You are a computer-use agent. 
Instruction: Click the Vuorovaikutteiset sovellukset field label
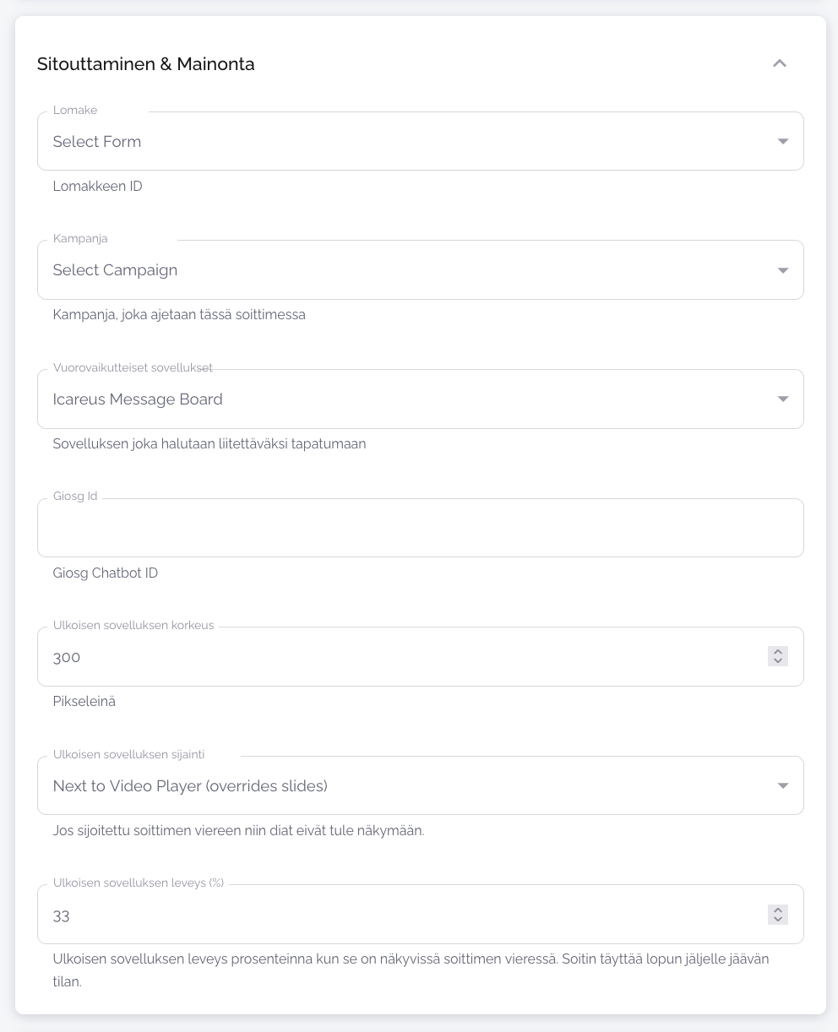point(133,368)
